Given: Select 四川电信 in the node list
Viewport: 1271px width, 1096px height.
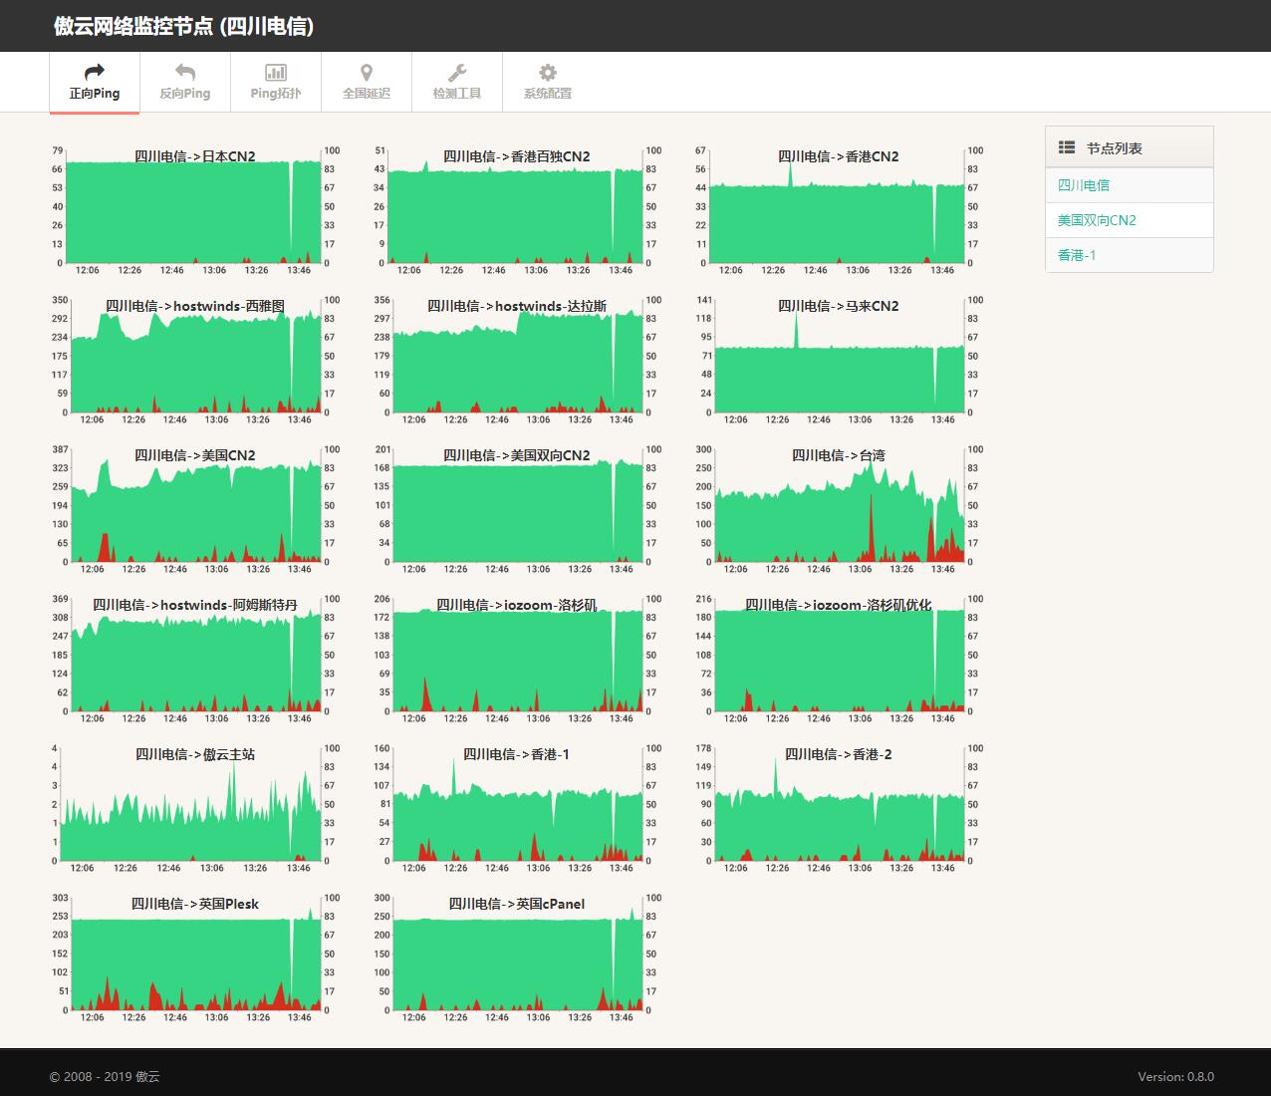Looking at the screenshot, I should [x=1084, y=185].
